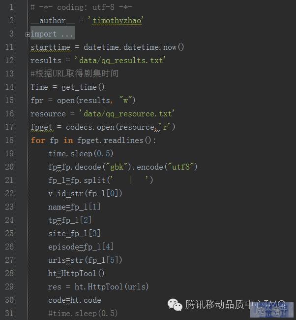The height and width of the screenshot is (320, 296).
Task: Click line number 24 in gutter
Action: point(9,220)
